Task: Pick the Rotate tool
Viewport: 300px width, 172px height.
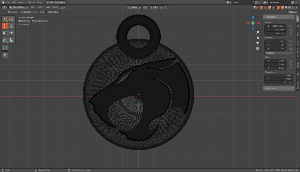Action: [x=11, y=26]
